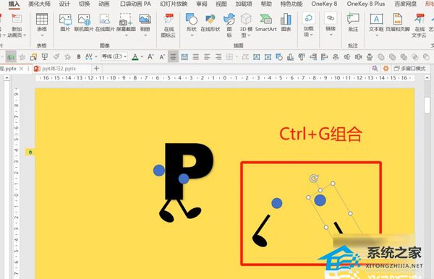Expand character spacing AV dropdown arrow

tap(96, 56)
